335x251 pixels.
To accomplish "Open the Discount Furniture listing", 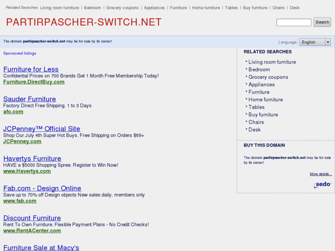I will (32, 218).
